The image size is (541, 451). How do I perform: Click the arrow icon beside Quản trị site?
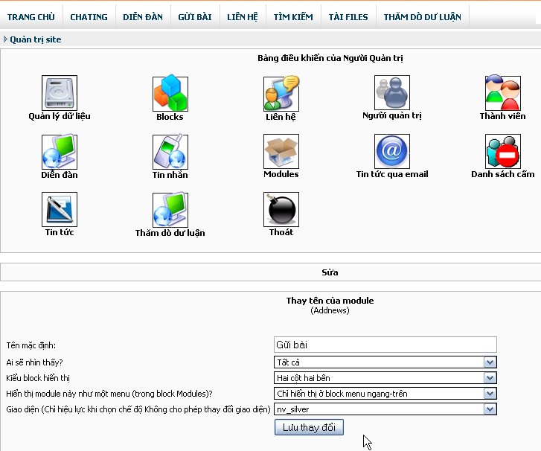(5, 39)
